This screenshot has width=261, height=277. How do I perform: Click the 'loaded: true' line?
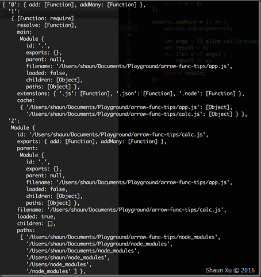point(36,217)
